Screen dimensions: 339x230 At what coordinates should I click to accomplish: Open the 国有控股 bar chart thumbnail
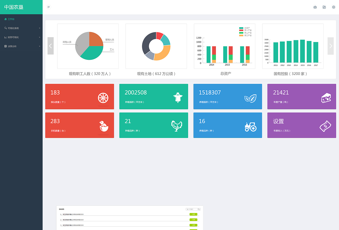pyautogui.click(x=293, y=46)
